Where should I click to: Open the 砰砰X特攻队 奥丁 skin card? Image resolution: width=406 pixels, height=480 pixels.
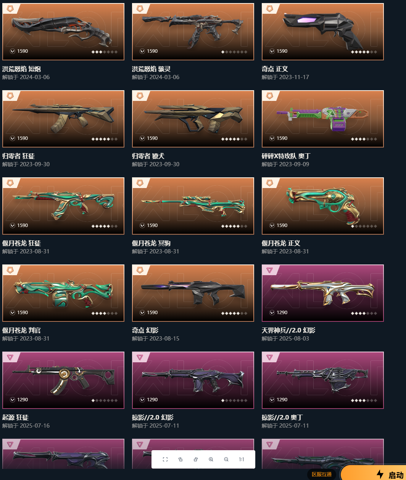click(x=323, y=119)
